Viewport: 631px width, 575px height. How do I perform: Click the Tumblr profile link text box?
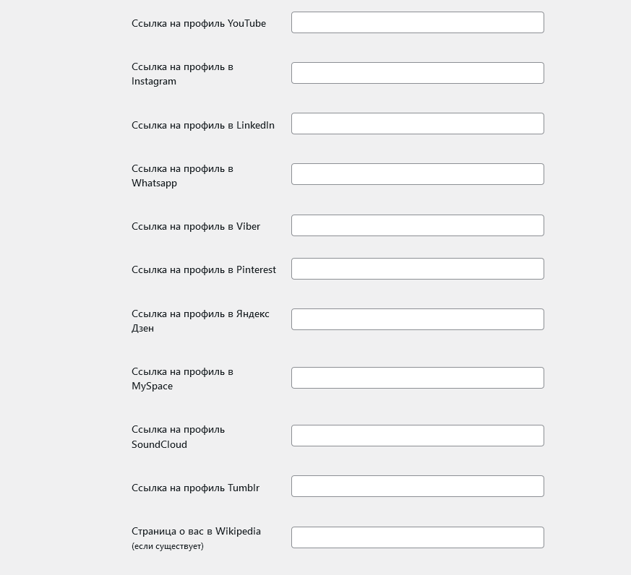[x=418, y=487]
